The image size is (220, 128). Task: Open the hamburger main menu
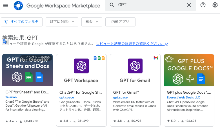pyautogui.click(x=6, y=6)
